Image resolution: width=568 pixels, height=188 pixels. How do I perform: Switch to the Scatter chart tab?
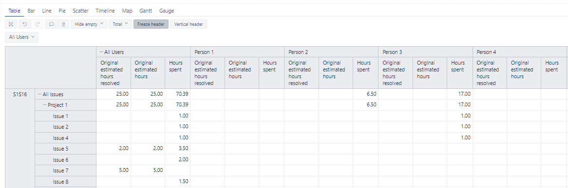(80, 11)
